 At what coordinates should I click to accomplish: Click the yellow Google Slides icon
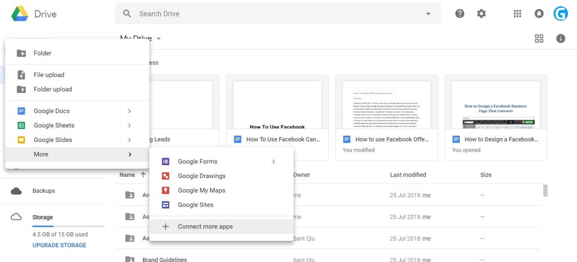point(21,140)
